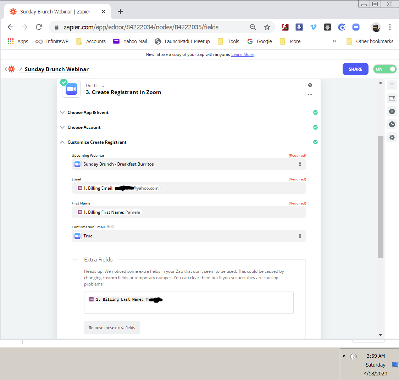Open the More bookmark folder

[x=290, y=41]
